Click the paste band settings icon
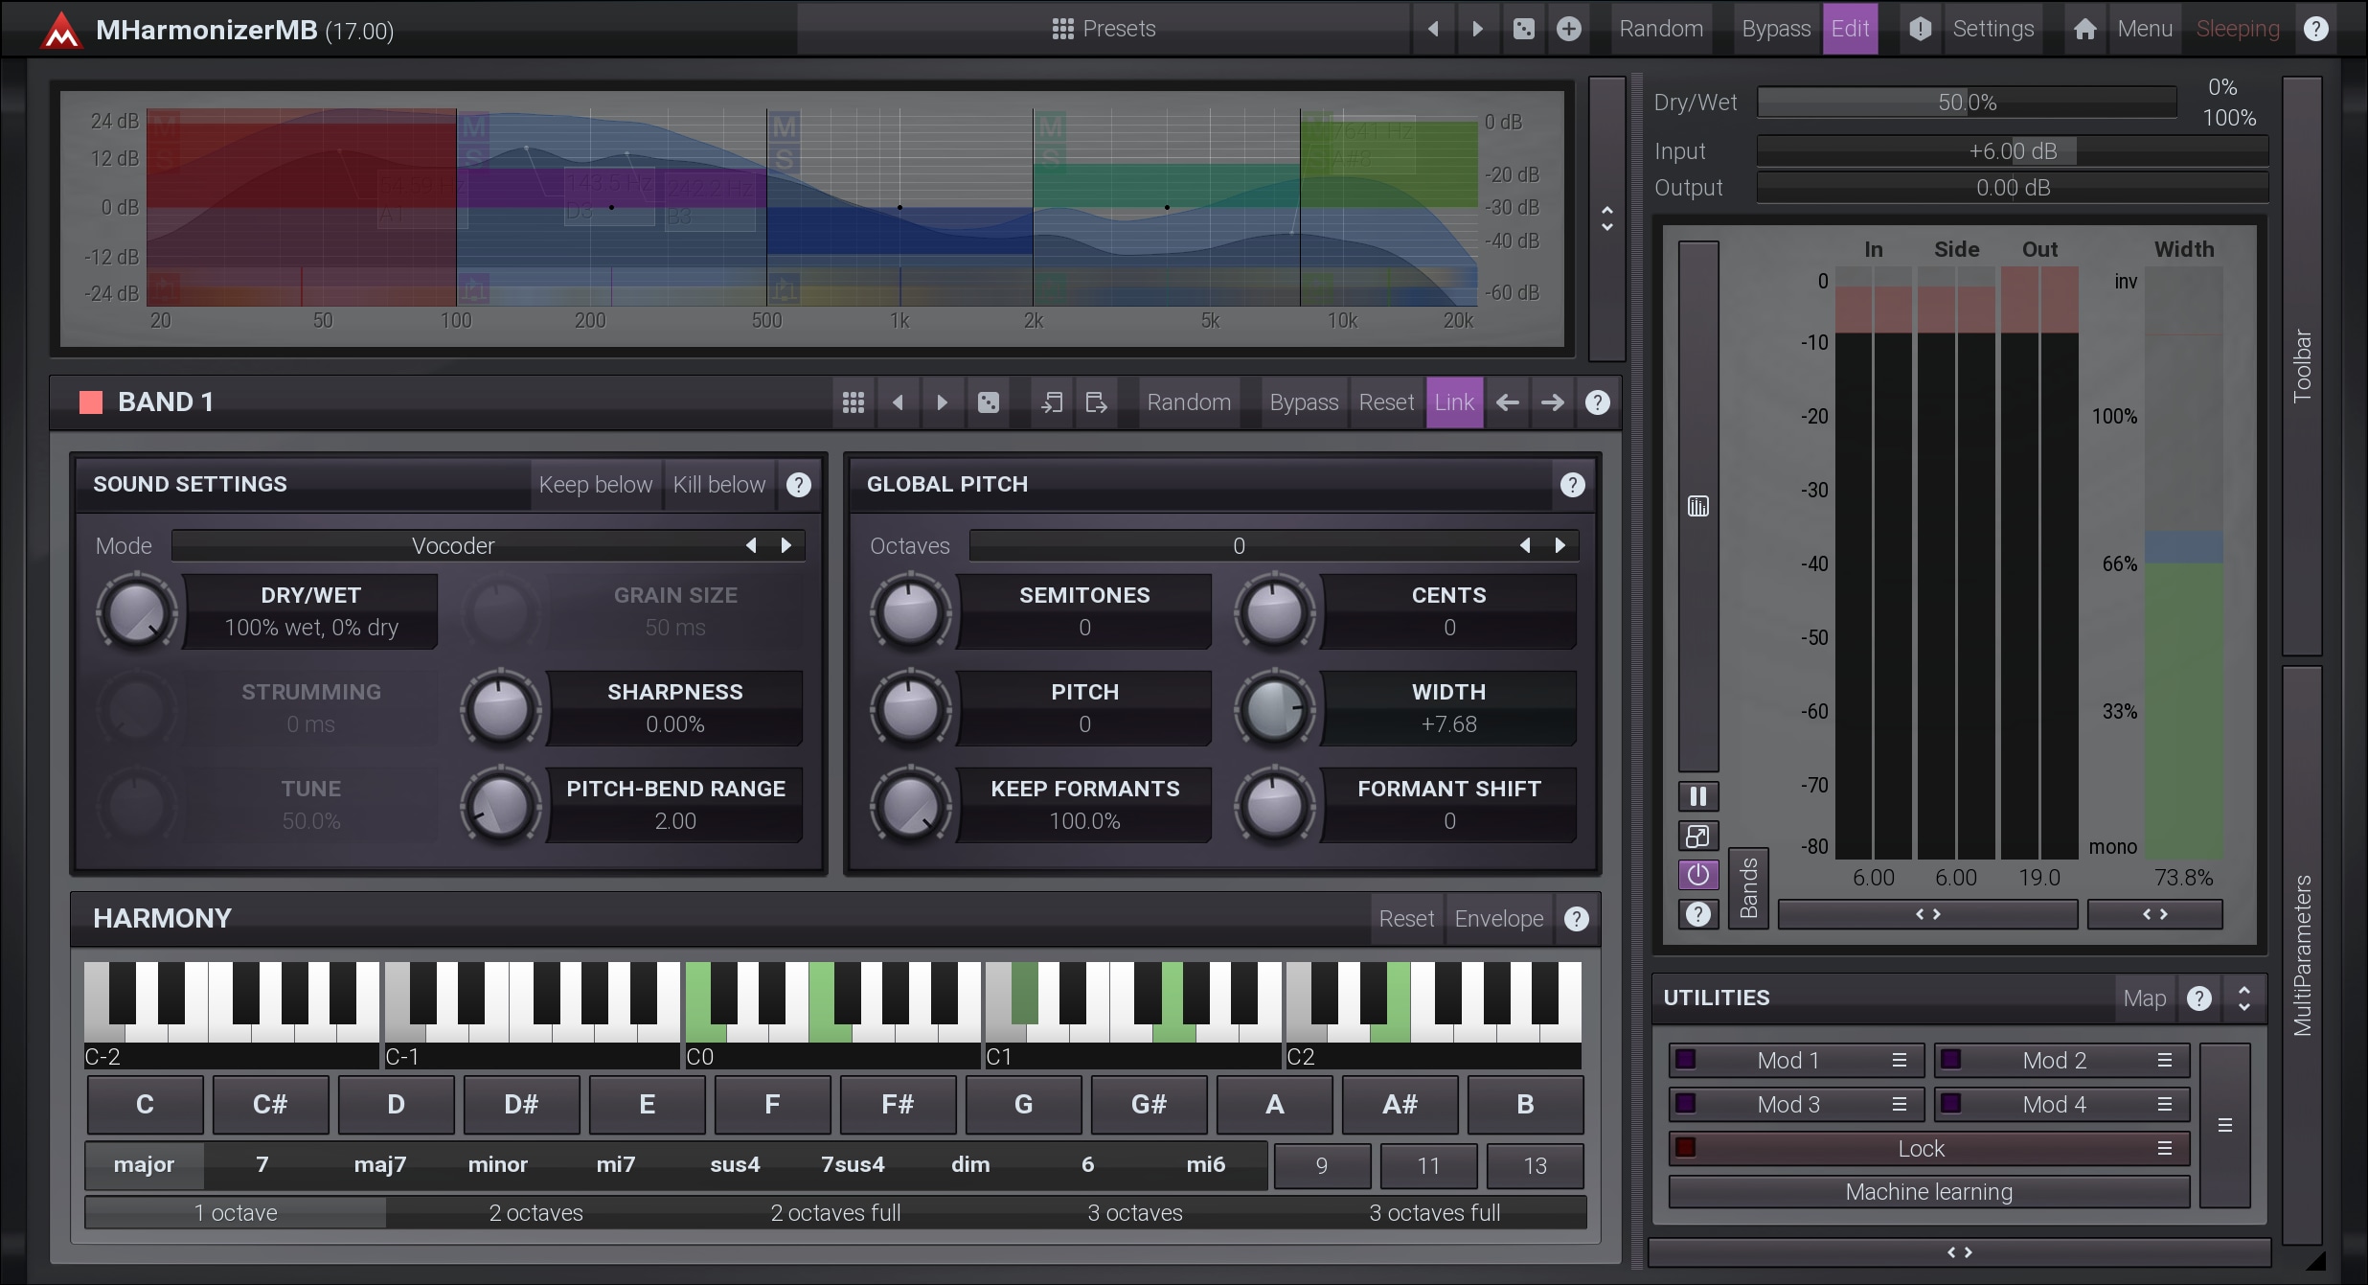Viewport: 2368px width, 1285px height. [1096, 402]
